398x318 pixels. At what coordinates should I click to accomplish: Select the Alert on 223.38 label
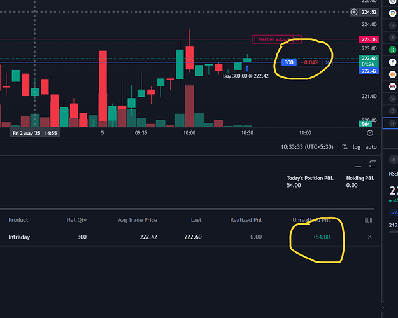[274, 39]
